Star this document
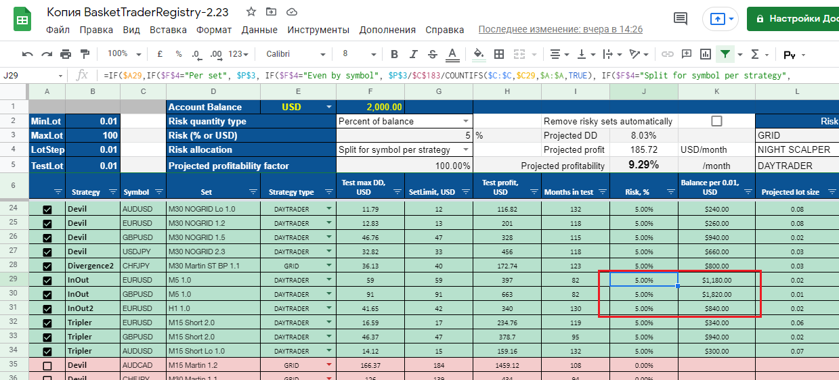Viewport: 839px width, 380px height. tap(251, 12)
